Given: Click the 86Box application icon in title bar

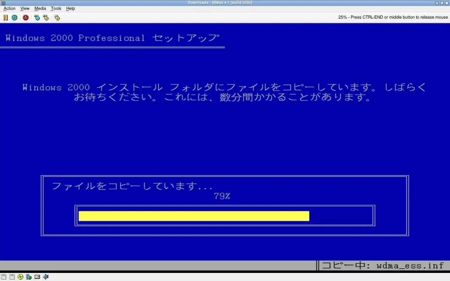Looking at the screenshot, I should [x=3, y=3].
